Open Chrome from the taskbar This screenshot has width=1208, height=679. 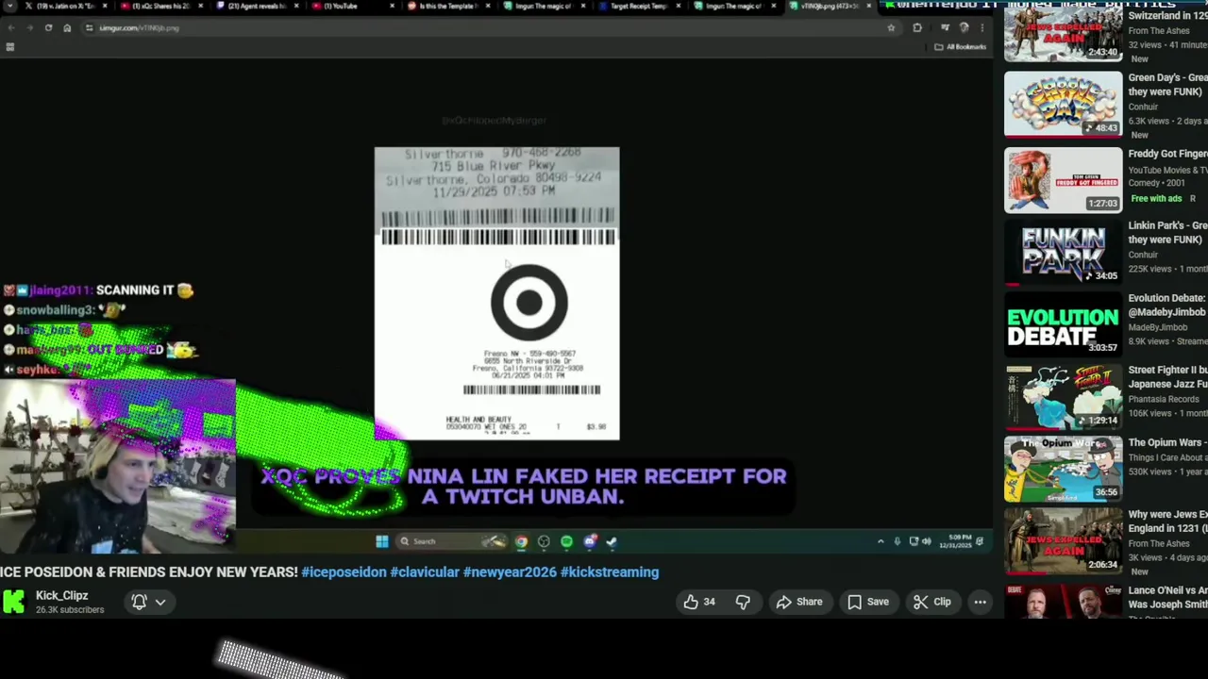tap(521, 541)
